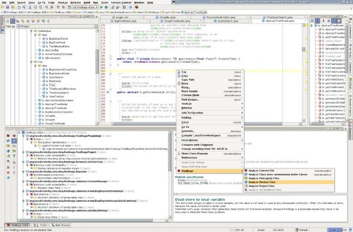The image size is (353, 232).
Task: Click the magnifier Find icon in toolbar
Action: point(47,7)
